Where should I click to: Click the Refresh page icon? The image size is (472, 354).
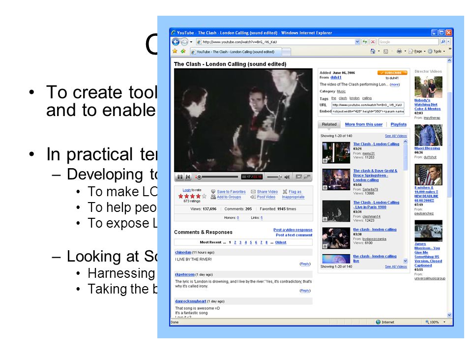pyautogui.click(x=364, y=42)
